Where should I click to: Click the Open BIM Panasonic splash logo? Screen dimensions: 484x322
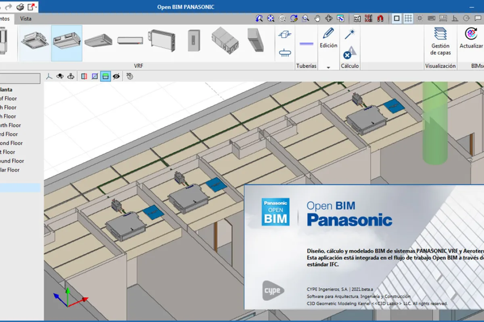[x=275, y=212]
